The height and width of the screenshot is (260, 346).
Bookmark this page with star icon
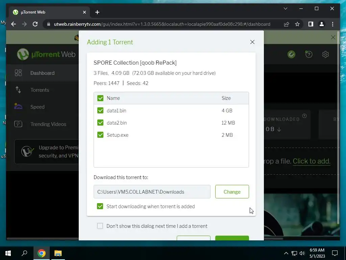pos(297,24)
